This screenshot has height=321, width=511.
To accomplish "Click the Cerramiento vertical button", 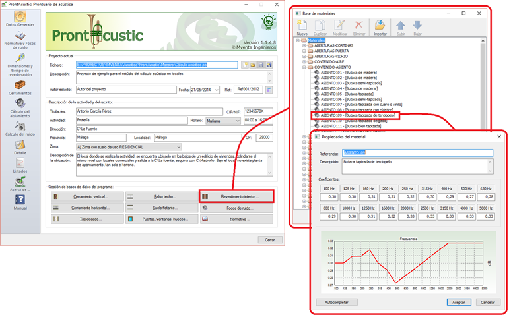I will tap(87, 197).
